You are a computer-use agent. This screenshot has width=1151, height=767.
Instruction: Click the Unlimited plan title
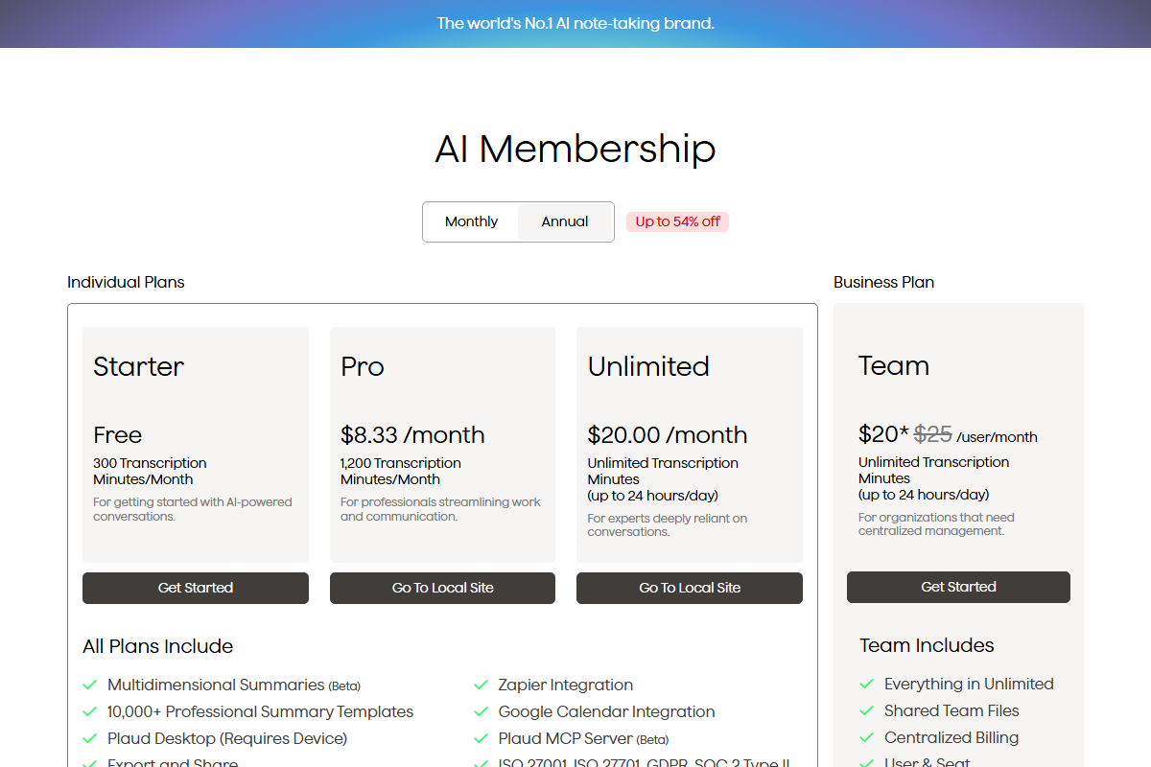coord(648,366)
